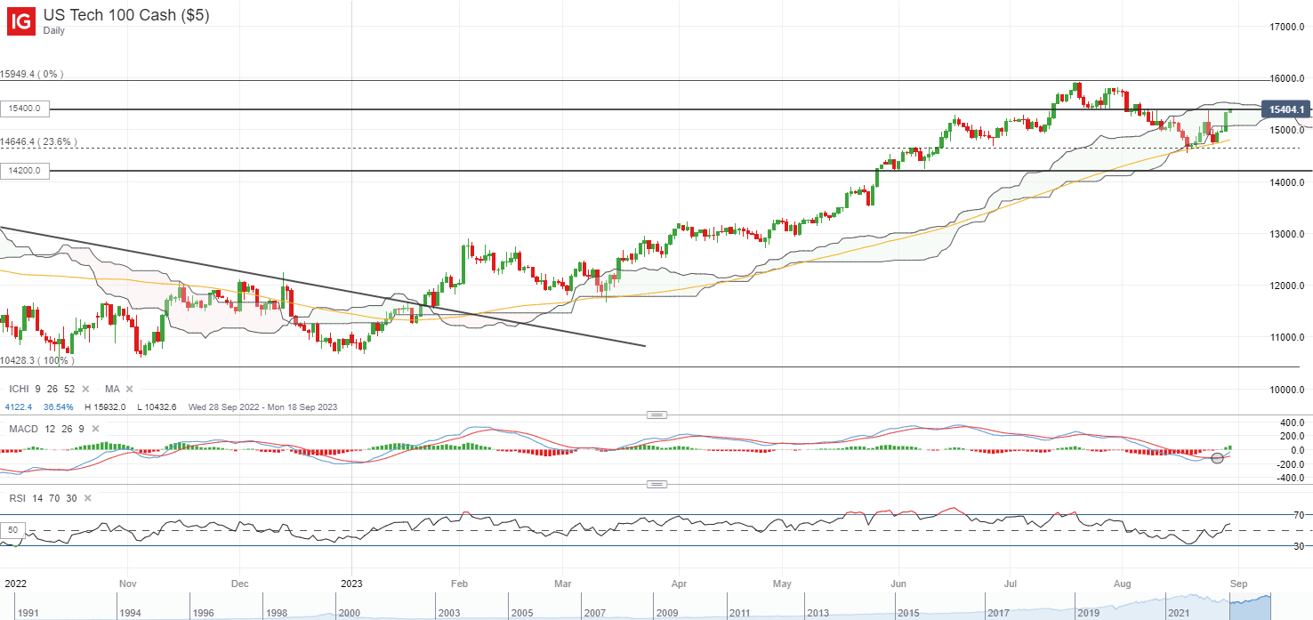Click the 36.54% percentage value
Screen dimensions: 1313x620
coord(58,407)
